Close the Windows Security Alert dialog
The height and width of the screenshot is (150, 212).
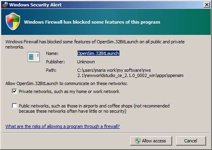pos(206,5)
